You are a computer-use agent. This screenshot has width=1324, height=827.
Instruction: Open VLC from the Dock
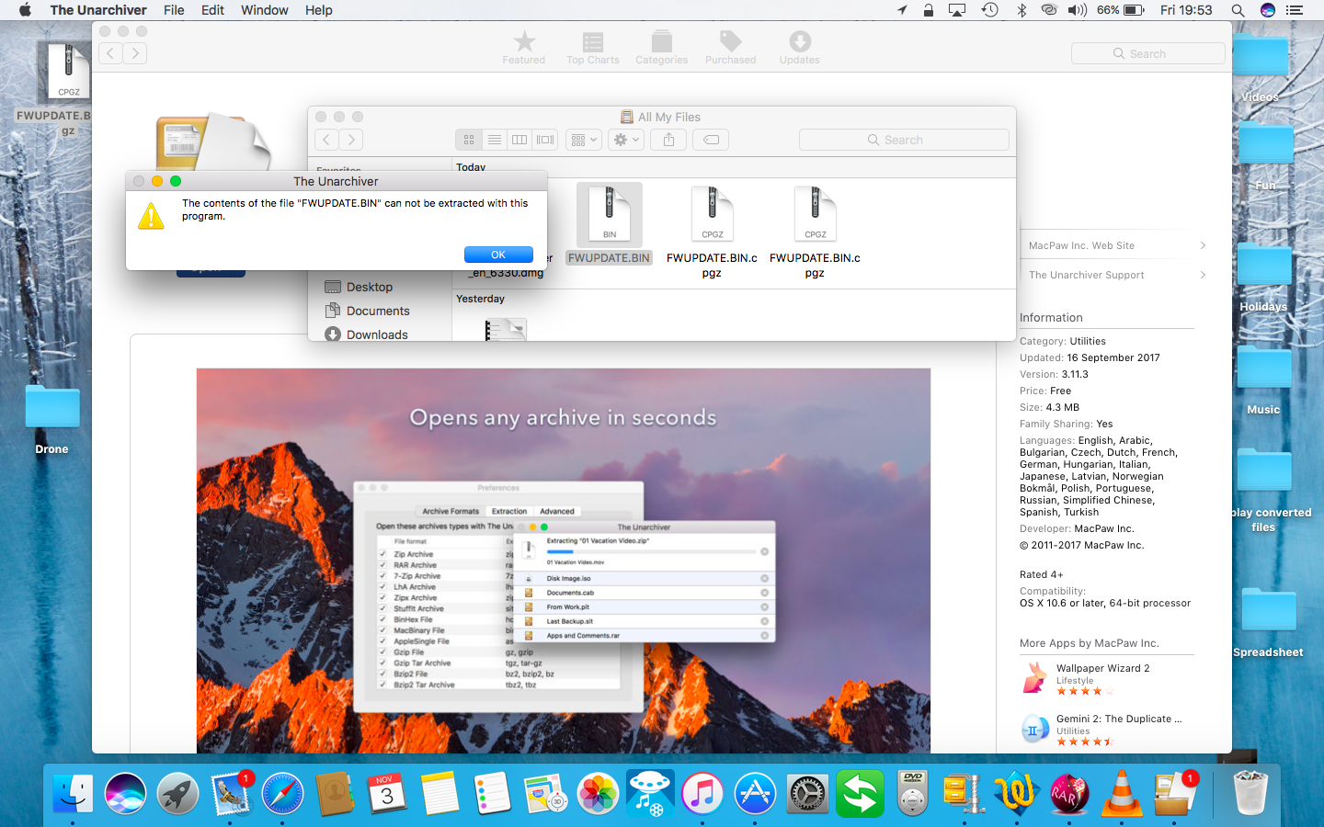click(x=1122, y=793)
